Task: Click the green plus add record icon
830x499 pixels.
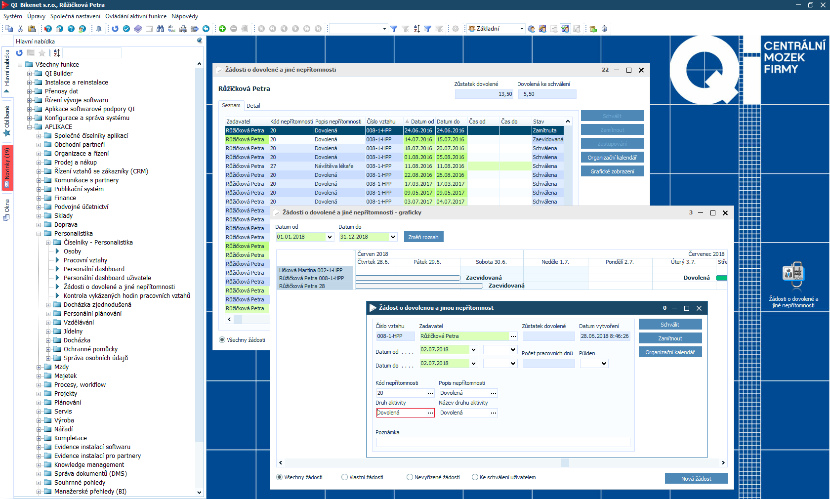Action: click(222, 29)
